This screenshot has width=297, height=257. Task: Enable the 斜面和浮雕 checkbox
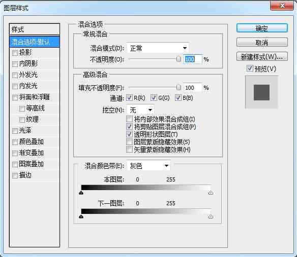click(x=15, y=97)
